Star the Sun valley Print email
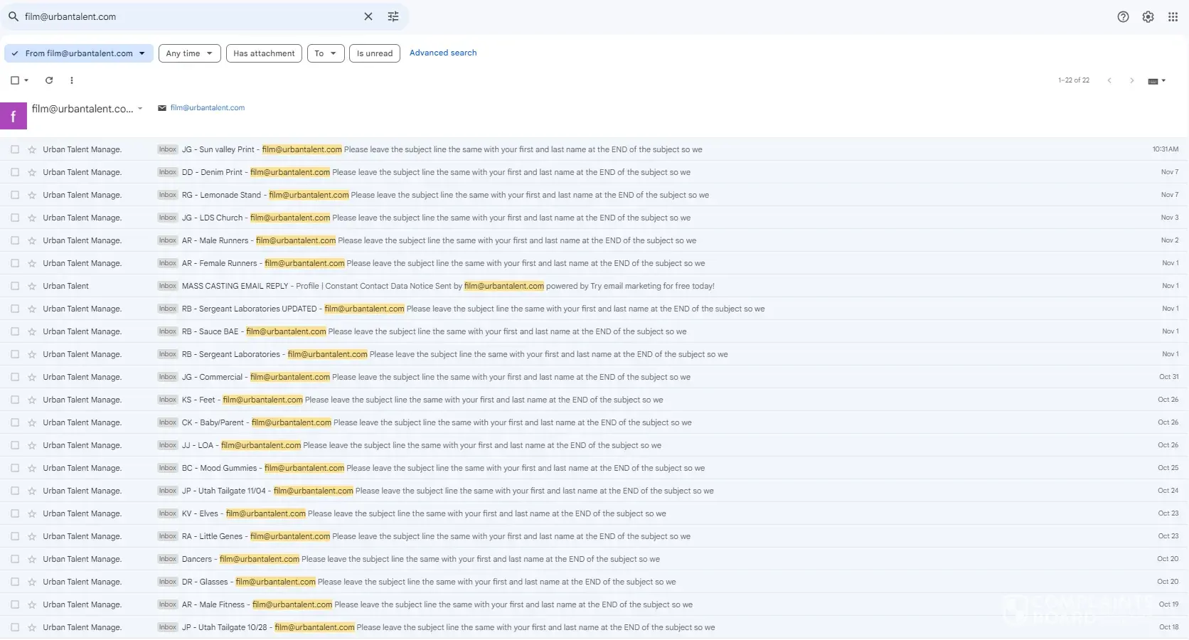 [x=32, y=150]
